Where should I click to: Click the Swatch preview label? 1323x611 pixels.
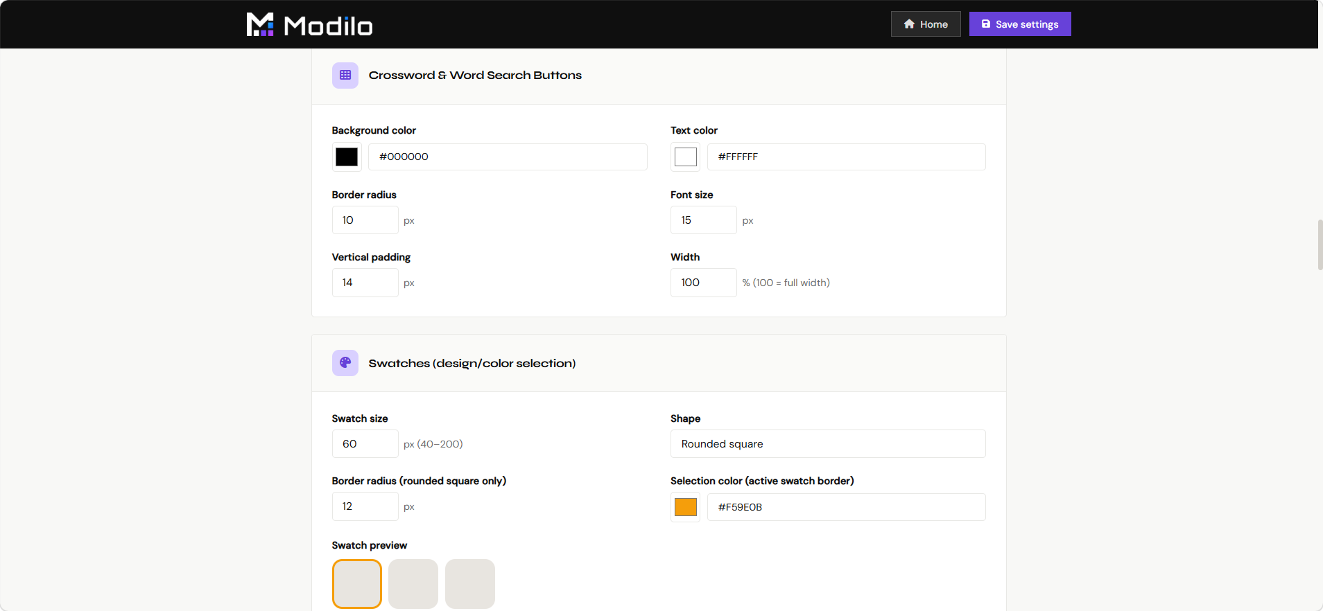pyautogui.click(x=370, y=545)
